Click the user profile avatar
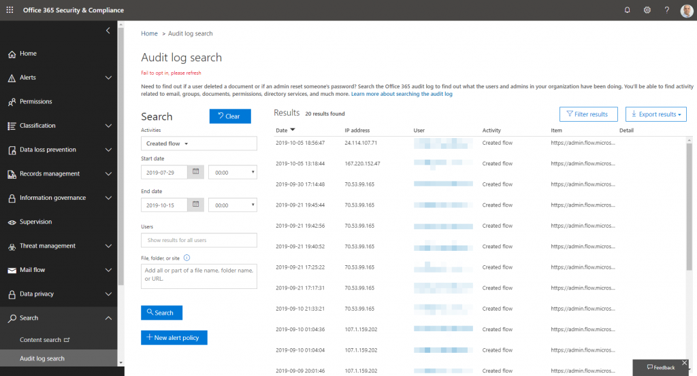 click(685, 10)
